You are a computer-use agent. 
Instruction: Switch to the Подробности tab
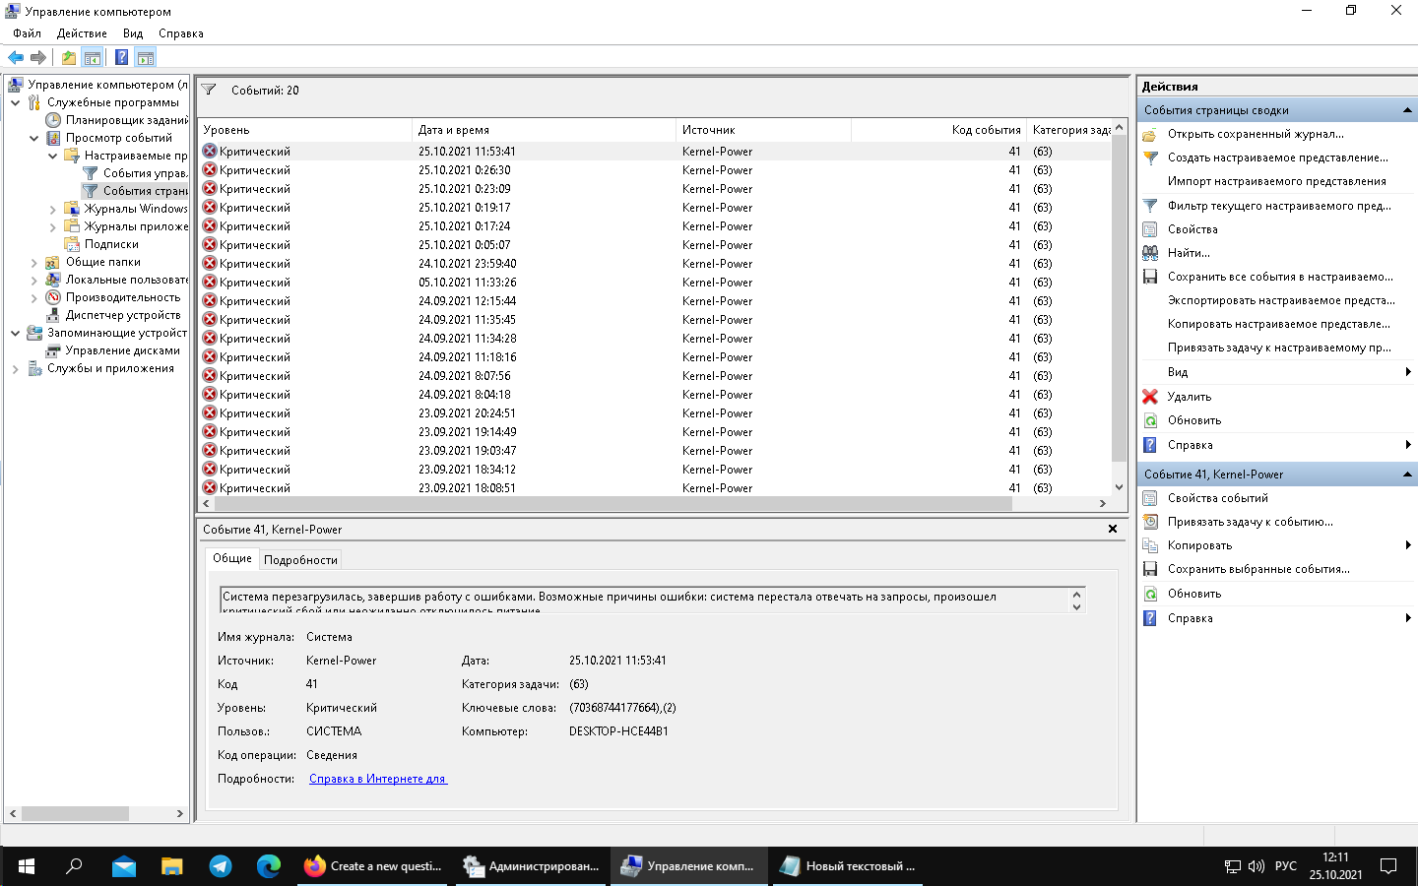[300, 560]
